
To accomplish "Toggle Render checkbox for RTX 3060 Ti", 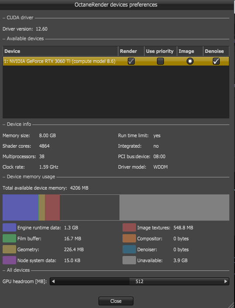I will (x=131, y=61).
